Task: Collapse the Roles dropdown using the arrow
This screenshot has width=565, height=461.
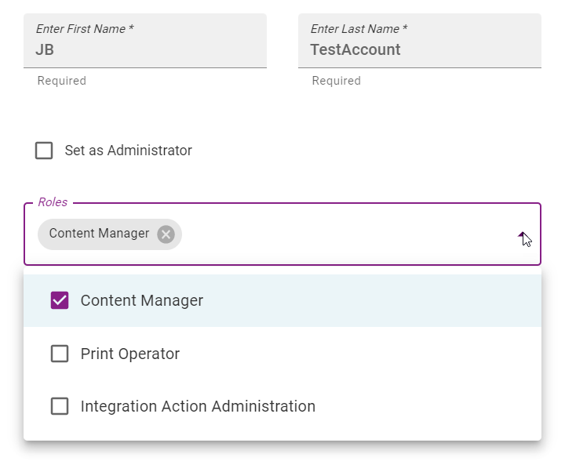Action: (521, 235)
